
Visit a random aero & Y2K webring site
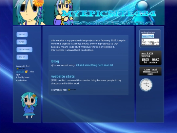153,62
